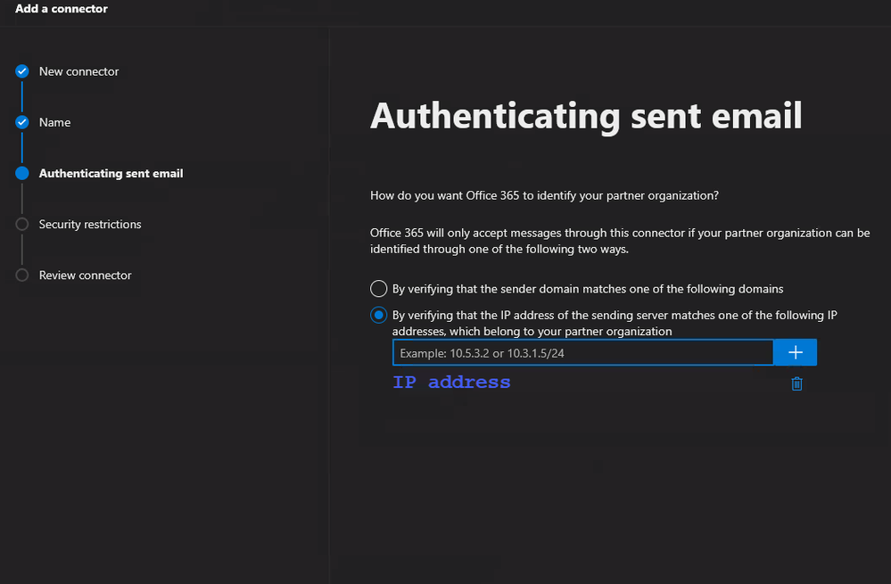
Task: Click the Authenticating sent email heading
Action: pyautogui.click(x=586, y=117)
